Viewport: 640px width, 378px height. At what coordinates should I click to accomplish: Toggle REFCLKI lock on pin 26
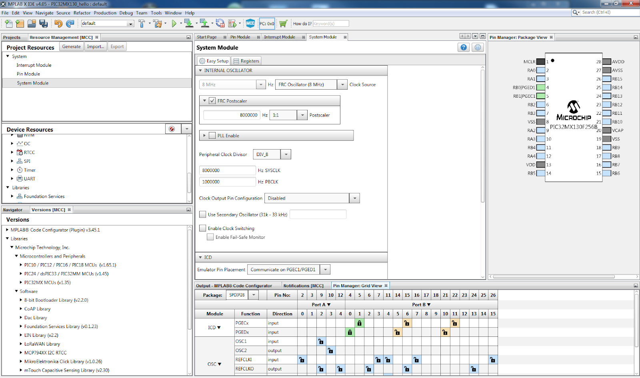[493, 360]
